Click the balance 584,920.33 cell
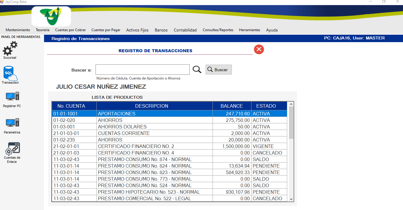Viewport: 403px width, 210px height. (x=232, y=172)
